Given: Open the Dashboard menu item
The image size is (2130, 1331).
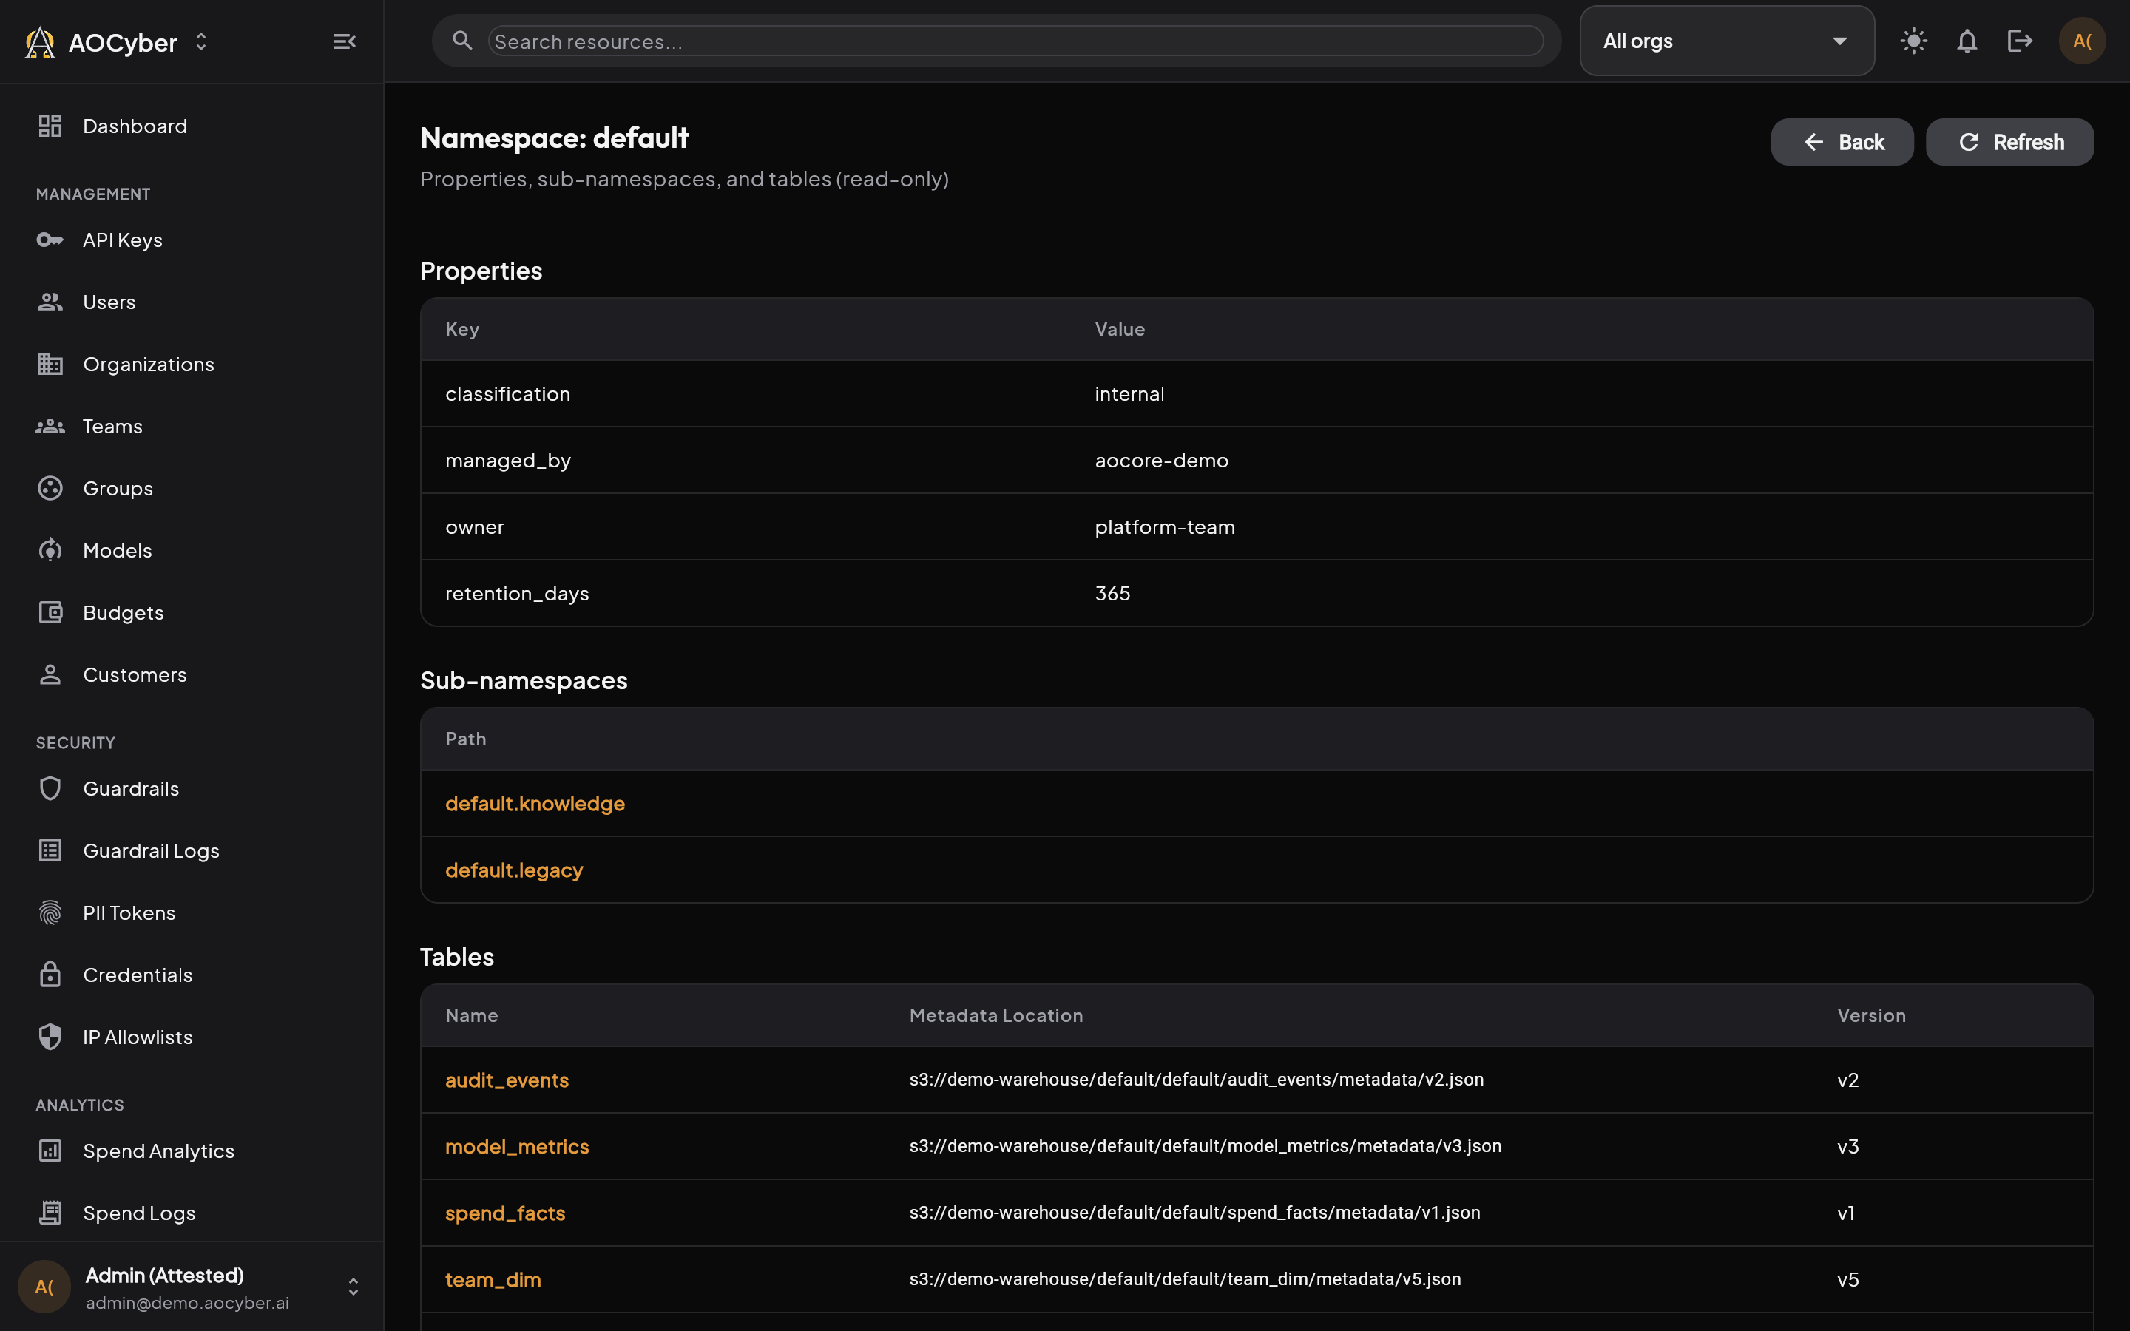Looking at the screenshot, I should click(x=135, y=126).
